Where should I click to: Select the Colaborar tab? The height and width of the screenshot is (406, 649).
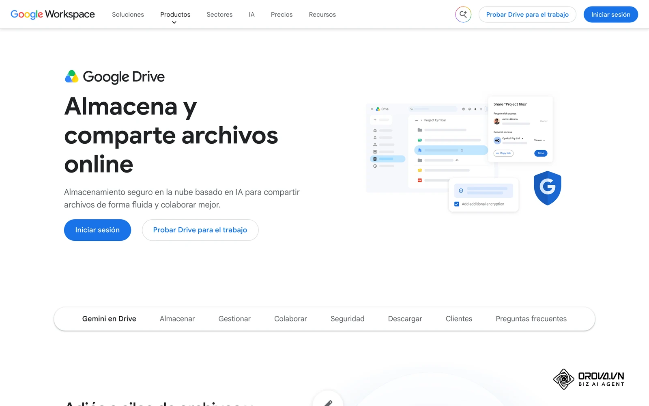coord(290,319)
